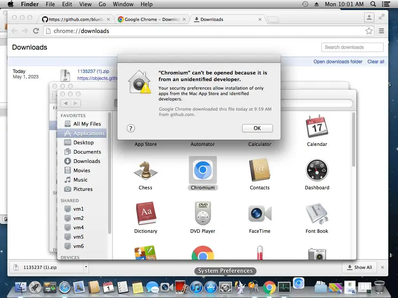The height and width of the screenshot is (298, 398).
Task: Select Music in Finder sidebar
Action: 82,180
